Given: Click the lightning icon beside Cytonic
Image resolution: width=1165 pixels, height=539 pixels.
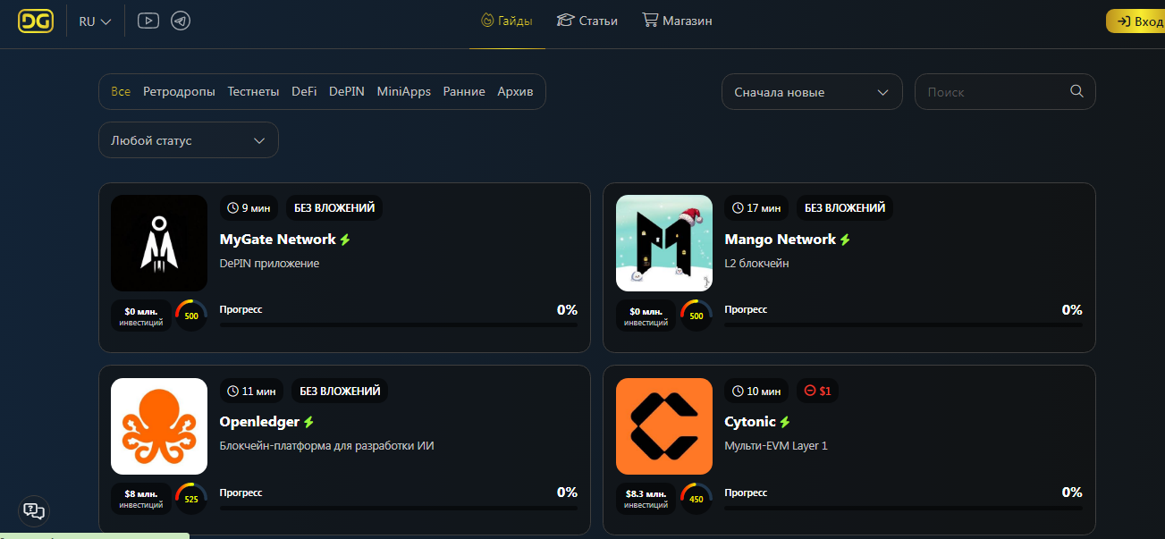Looking at the screenshot, I should [785, 422].
